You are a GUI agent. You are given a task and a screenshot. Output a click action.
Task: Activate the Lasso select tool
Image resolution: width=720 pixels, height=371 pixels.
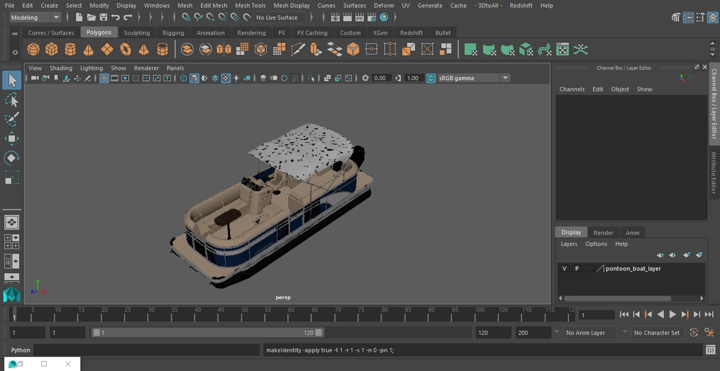pos(12,100)
